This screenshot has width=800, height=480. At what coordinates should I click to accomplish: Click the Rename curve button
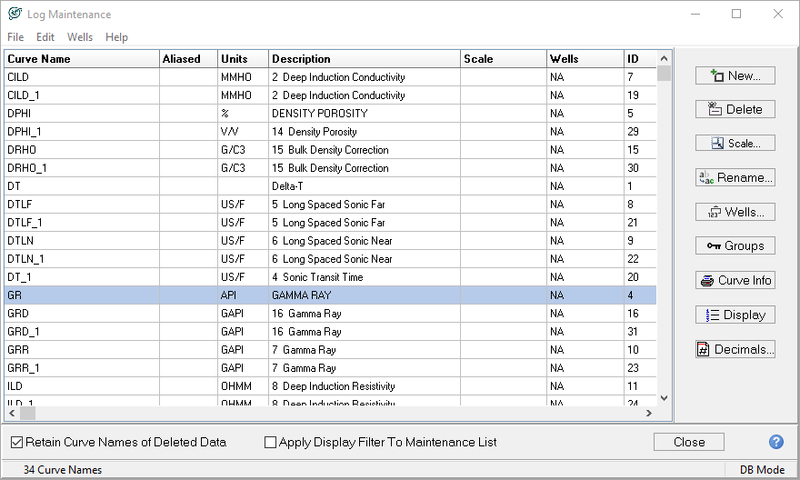click(735, 178)
